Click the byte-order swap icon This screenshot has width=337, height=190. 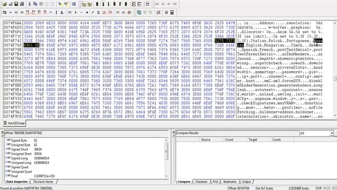[x=5, y=13]
